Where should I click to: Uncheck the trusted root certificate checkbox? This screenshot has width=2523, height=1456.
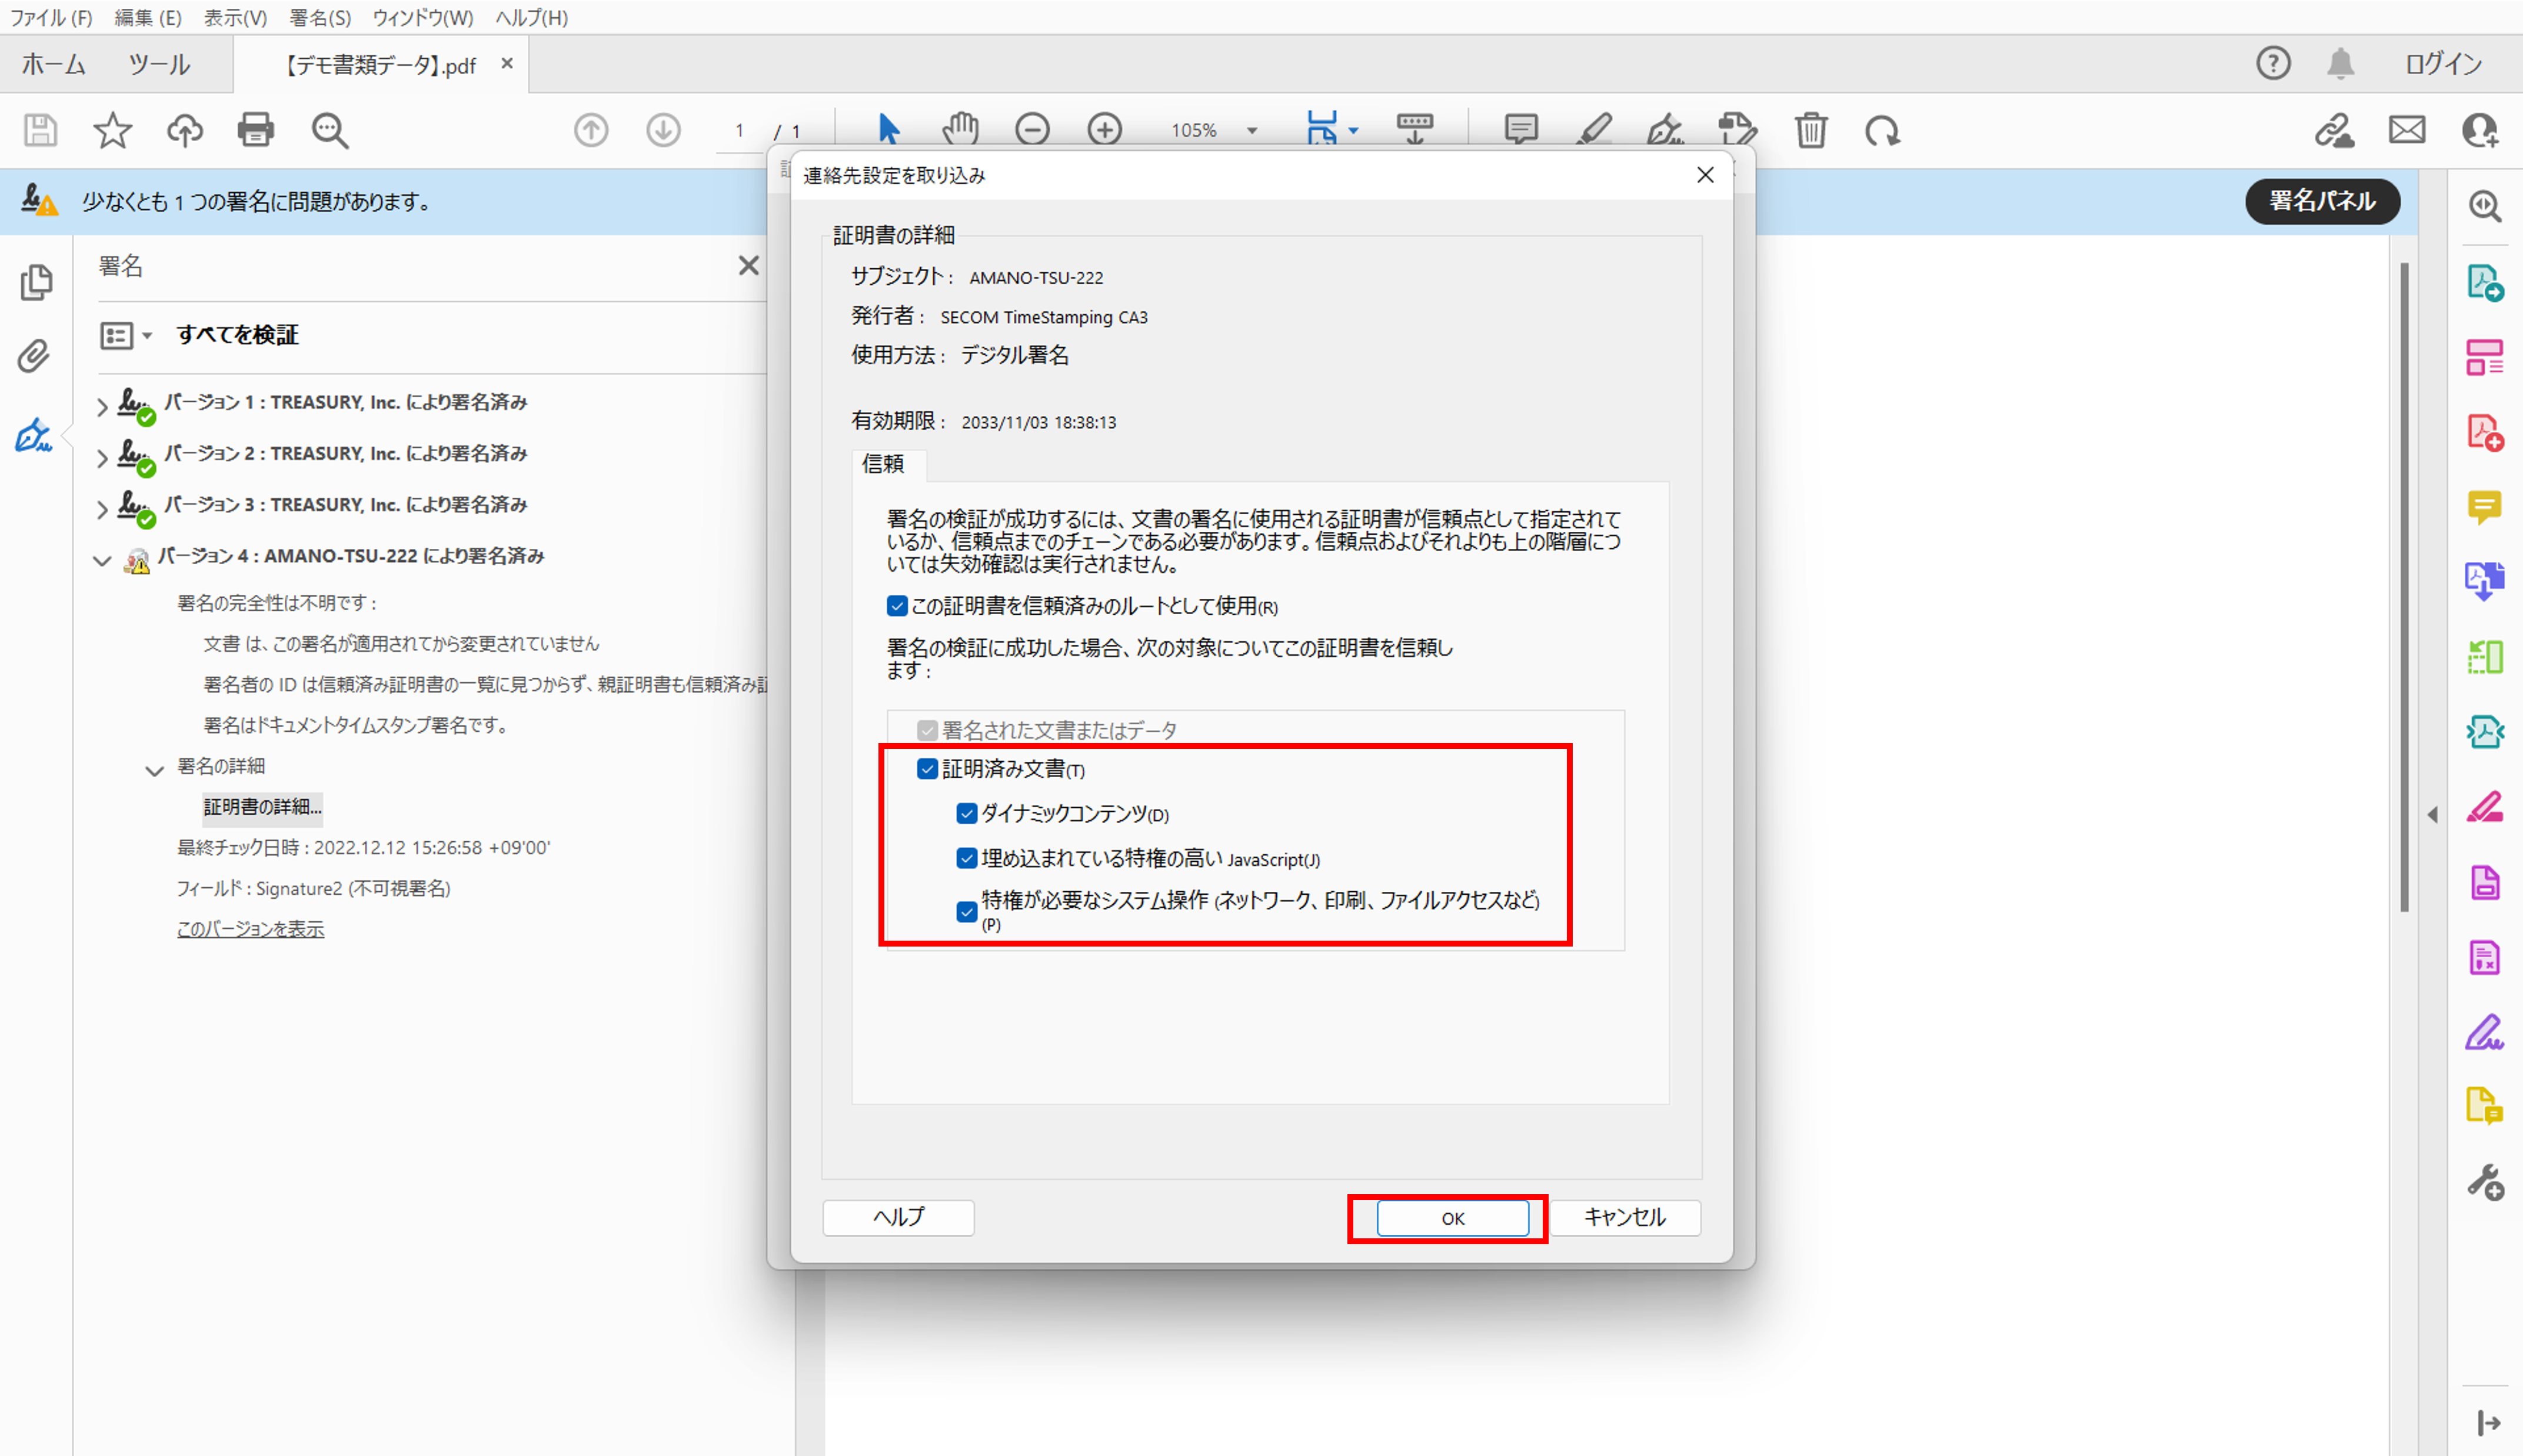(897, 606)
